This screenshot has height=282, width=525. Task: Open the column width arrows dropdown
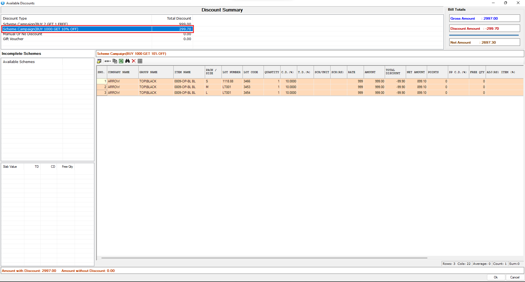tap(107, 61)
